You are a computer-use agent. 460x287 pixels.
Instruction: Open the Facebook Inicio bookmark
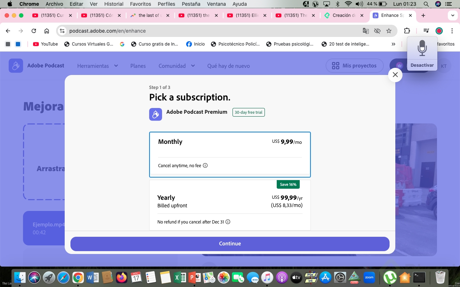coord(195,44)
